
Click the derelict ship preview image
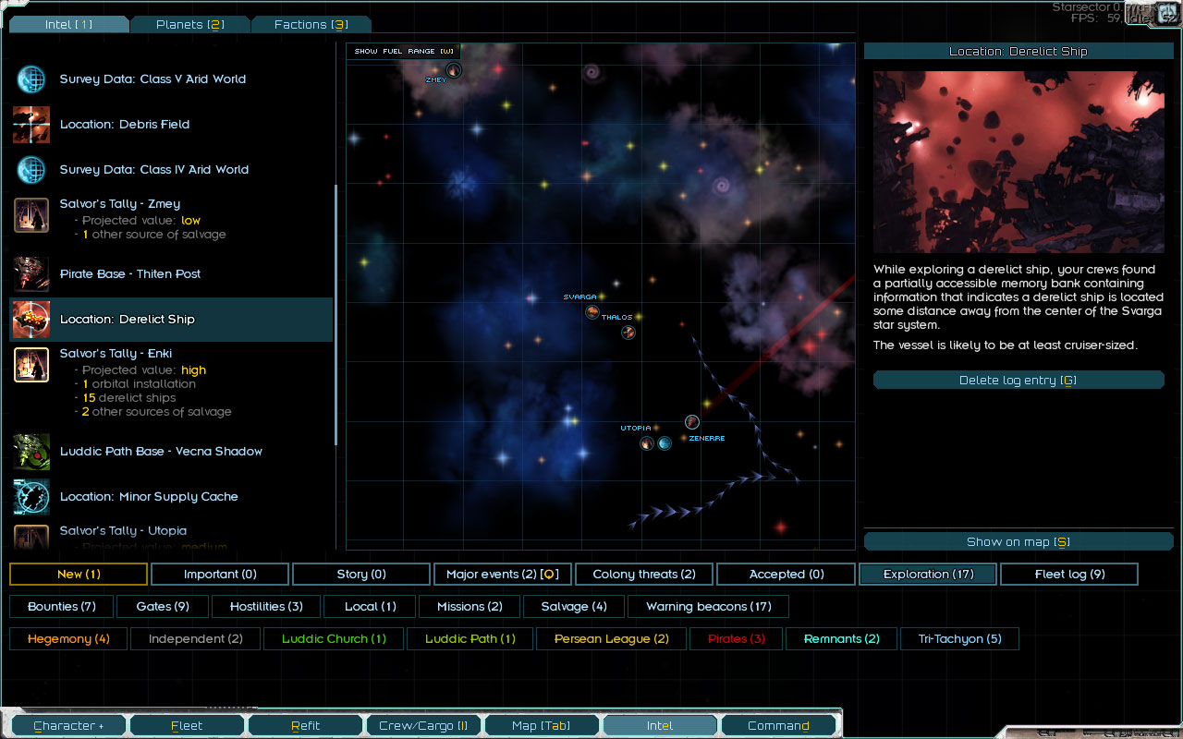click(1018, 162)
